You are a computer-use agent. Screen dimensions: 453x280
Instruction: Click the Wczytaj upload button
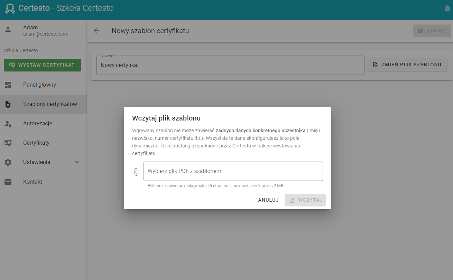point(305,200)
